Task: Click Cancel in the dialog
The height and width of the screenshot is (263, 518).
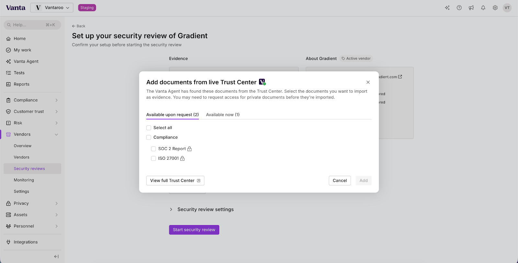Action: [x=340, y=180]
